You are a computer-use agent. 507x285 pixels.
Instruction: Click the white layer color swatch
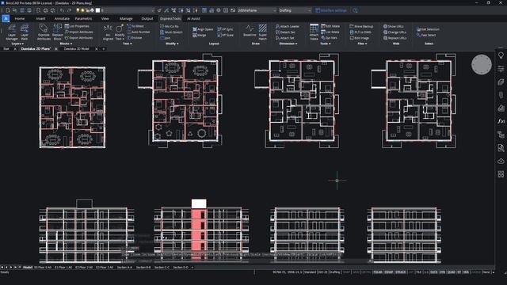click(x=97, y=10)
